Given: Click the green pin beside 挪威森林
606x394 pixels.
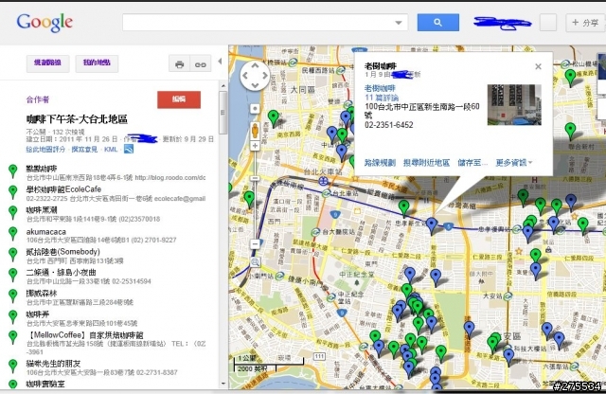Looking at the screenshot, I should tap(12, 295).
